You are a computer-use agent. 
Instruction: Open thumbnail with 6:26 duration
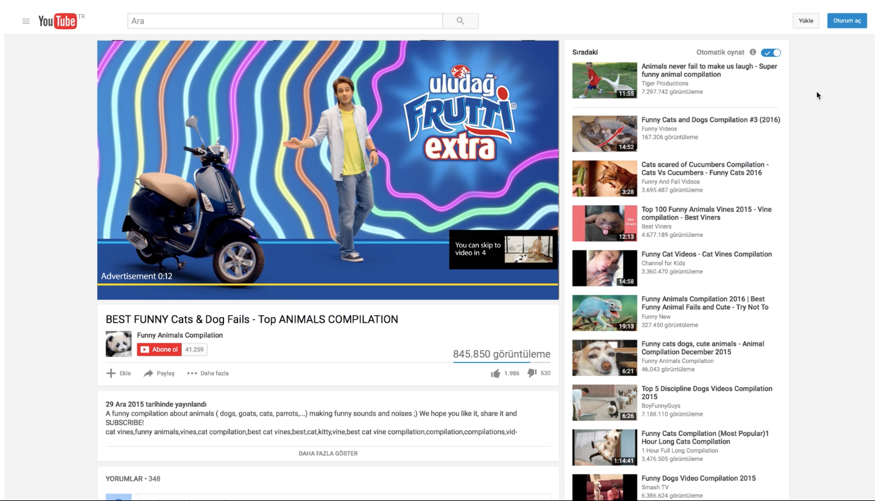coord(605,403)
